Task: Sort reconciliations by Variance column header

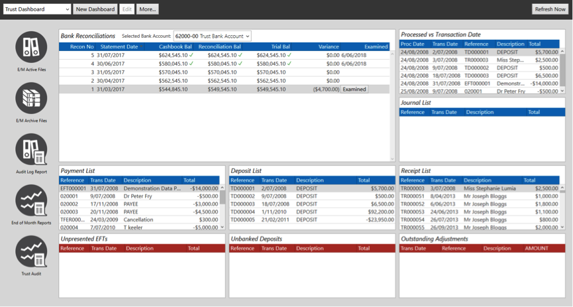Action: point(329,47)
